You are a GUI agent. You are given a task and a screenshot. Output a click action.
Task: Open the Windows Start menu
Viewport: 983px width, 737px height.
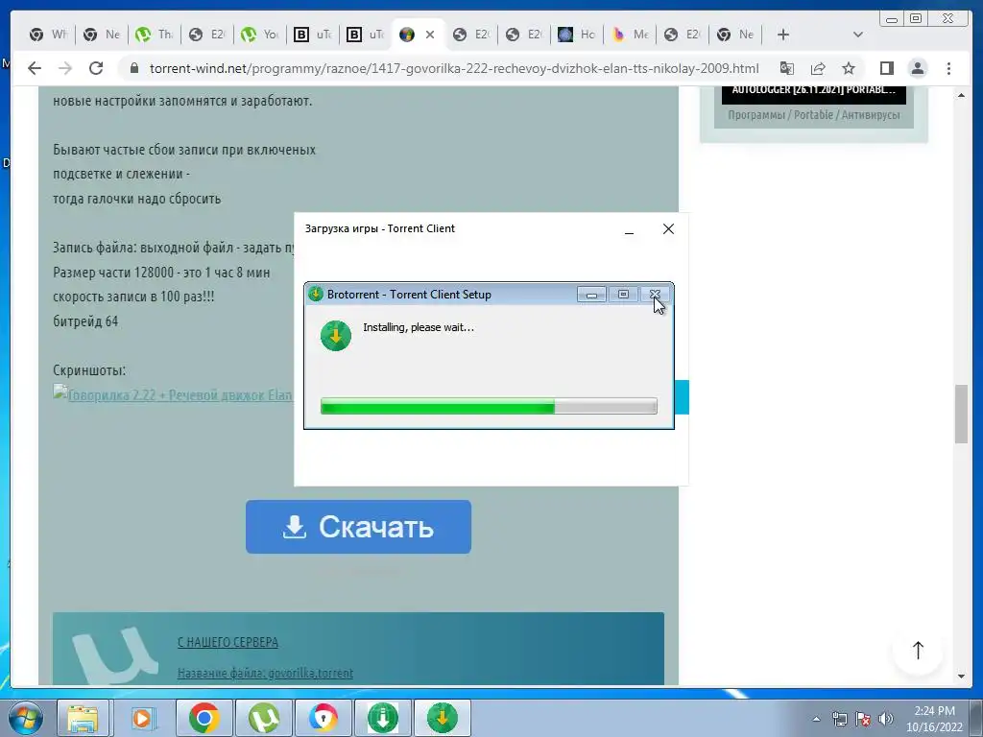24,718
